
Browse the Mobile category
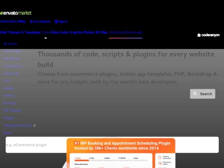[x=9, y=88]
